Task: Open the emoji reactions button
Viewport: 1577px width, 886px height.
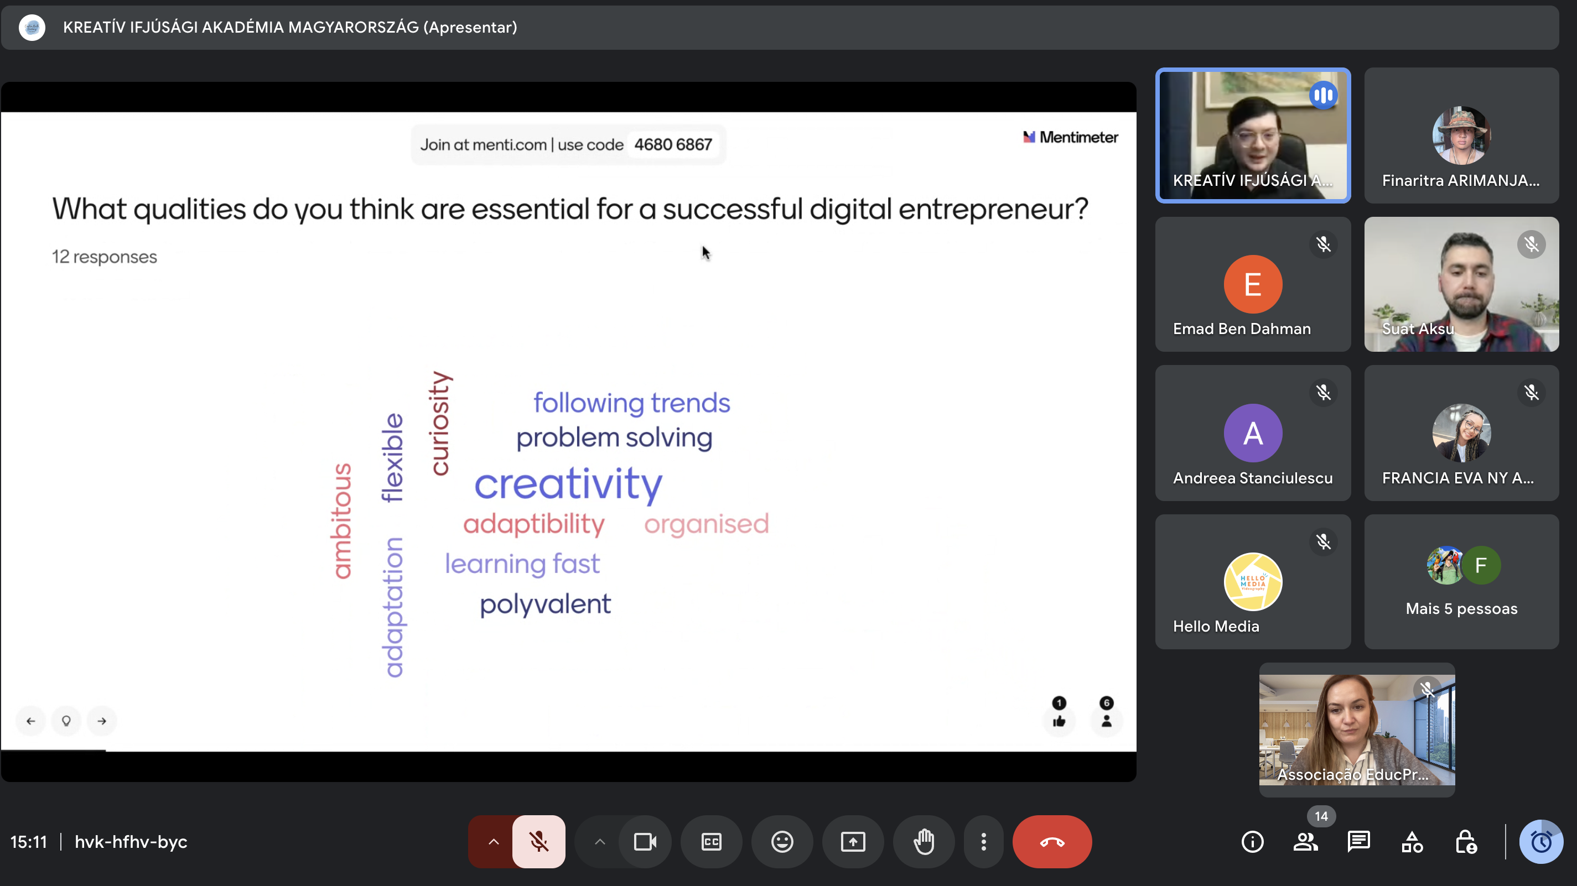Action: click(x=782, y=842)
